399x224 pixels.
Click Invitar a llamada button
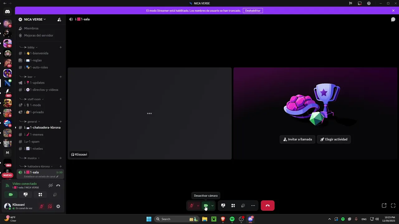coord(298,139)
